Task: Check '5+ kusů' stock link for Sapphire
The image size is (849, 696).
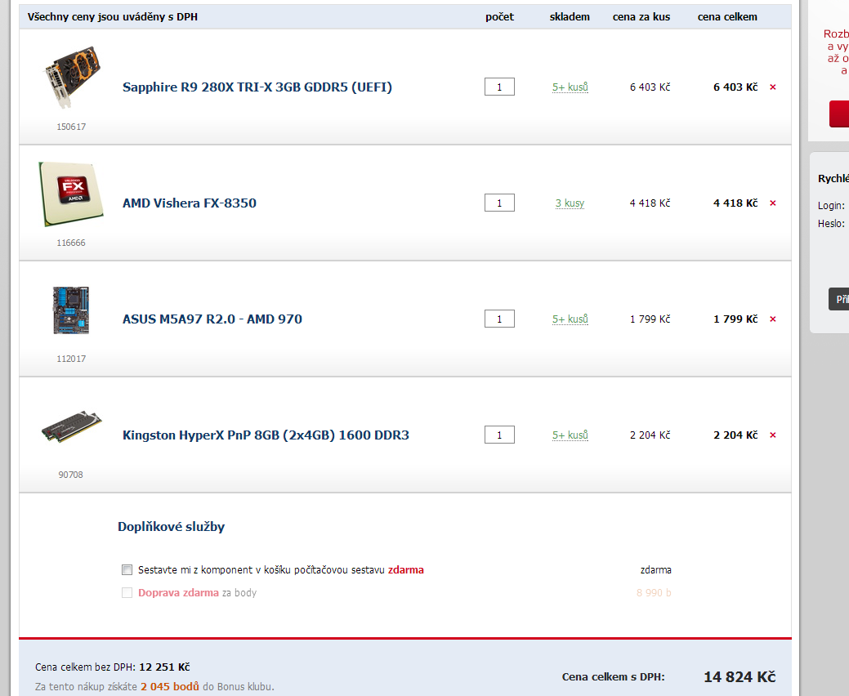Action: point(570,87)
